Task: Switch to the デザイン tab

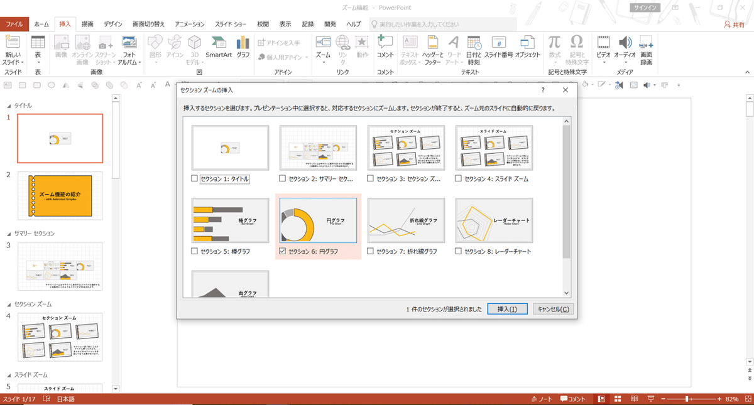Action: pos(113,24)
